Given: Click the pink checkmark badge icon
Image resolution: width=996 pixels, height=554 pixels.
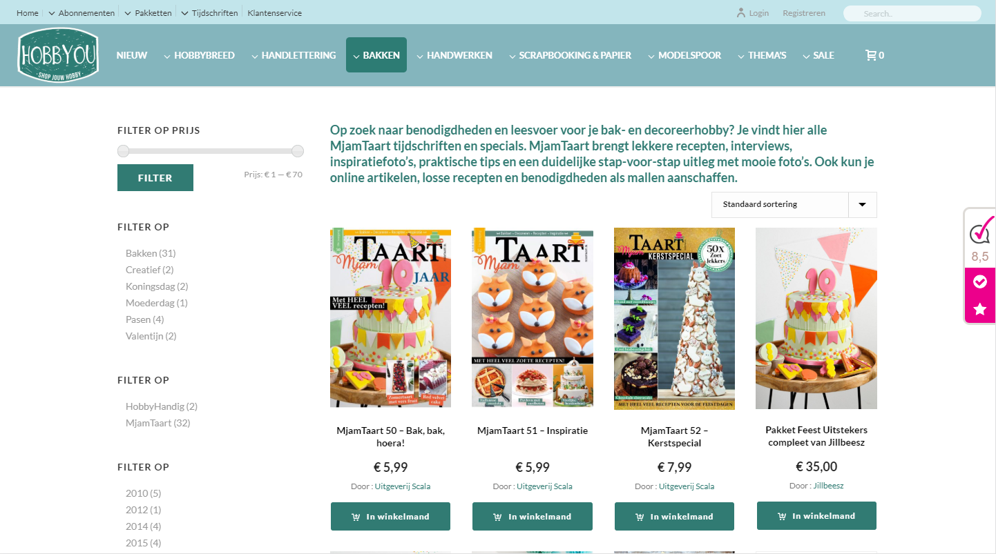Looking at the screenshot, I should pyautogui.click(x=979, y=281).
